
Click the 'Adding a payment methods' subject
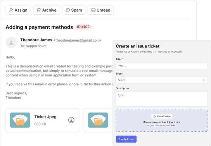coord(39,27)
